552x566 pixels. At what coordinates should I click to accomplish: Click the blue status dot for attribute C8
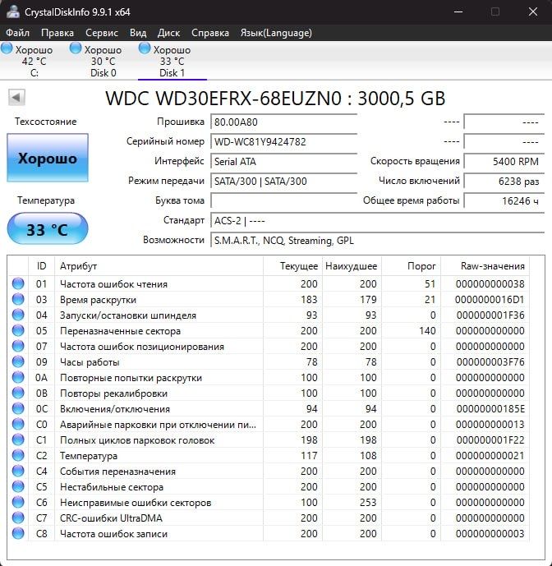pos(18,533)
